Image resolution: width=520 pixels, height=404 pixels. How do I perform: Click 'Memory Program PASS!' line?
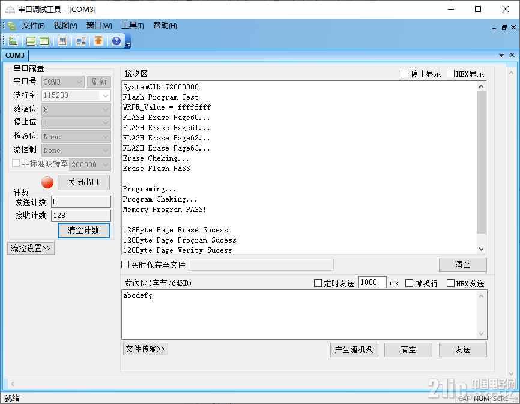(164, 210)
